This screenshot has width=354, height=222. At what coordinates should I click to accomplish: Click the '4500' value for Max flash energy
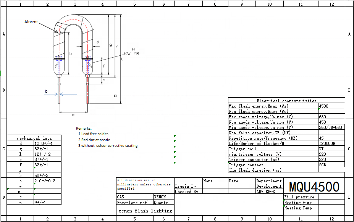(331, 106)
